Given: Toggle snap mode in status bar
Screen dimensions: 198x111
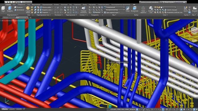Looking at the screenshot, I should pyautogui.click(x=140, y=109).
